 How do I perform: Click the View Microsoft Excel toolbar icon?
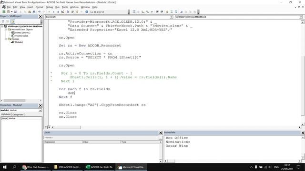[4, 12]
